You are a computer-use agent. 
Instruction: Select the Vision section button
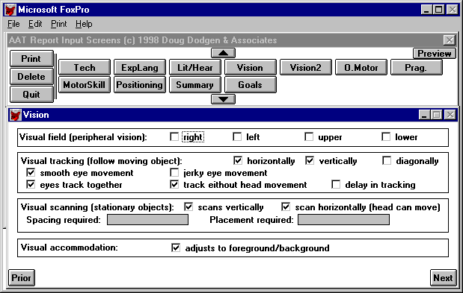[250, 67]
